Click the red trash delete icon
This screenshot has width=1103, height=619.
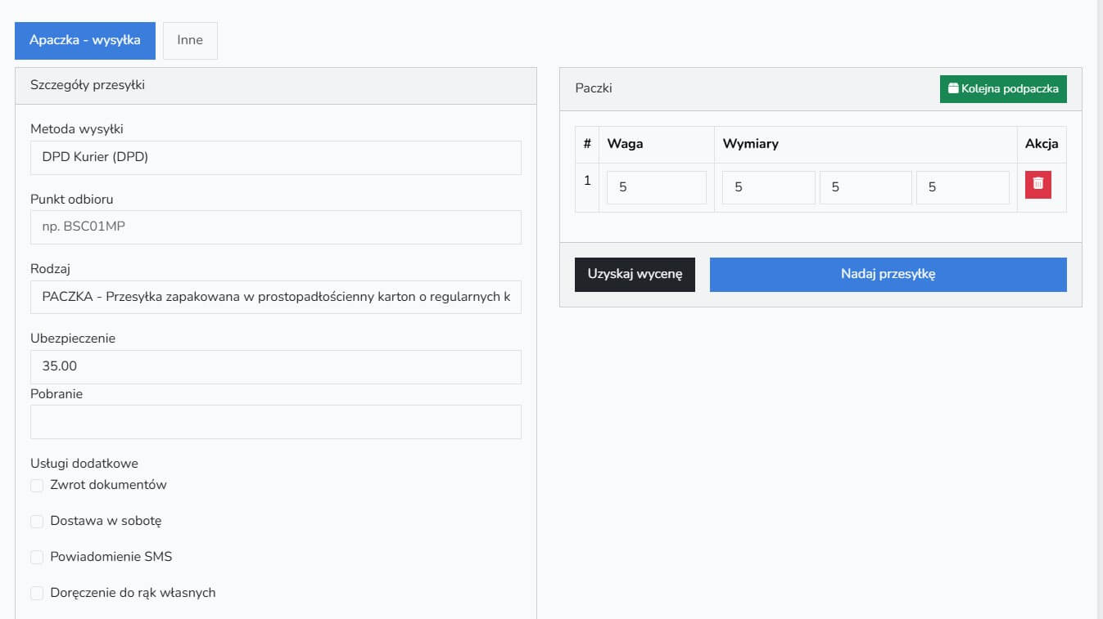[x=1037, y=185]
